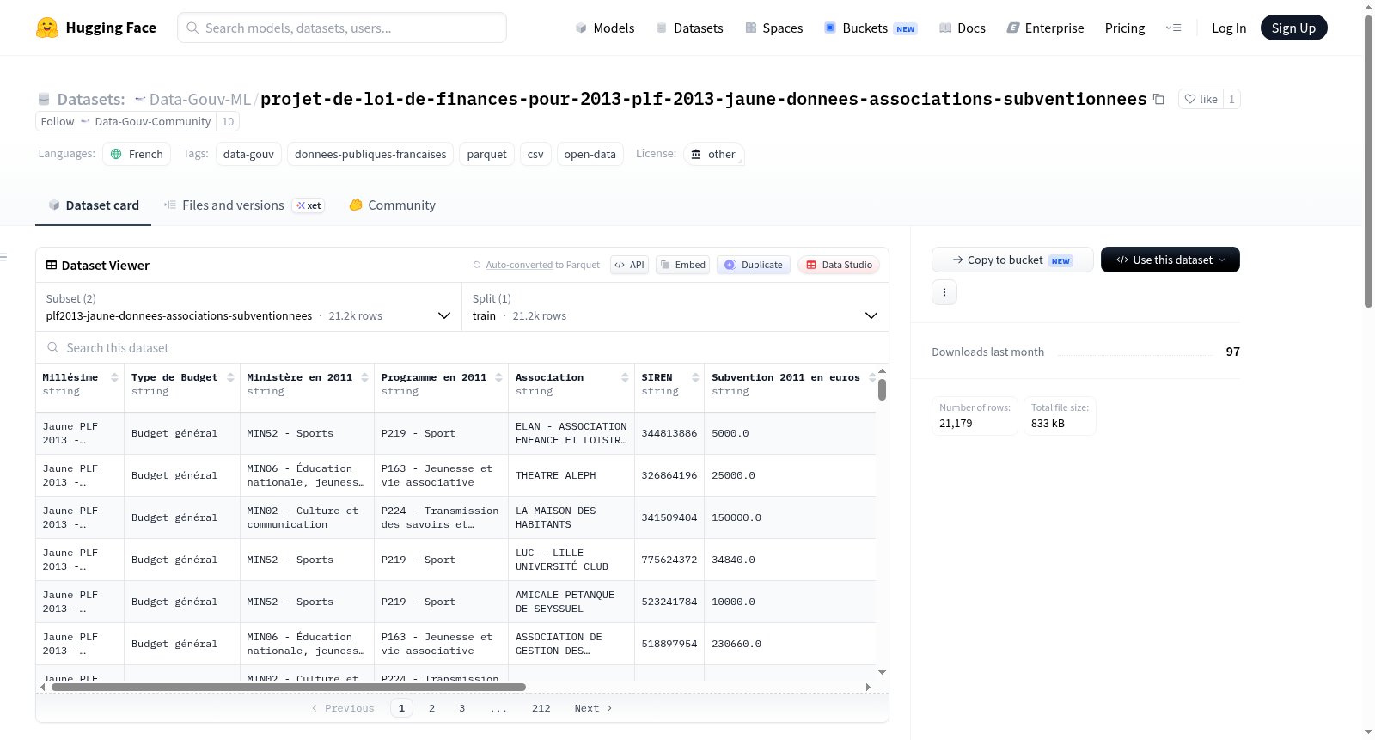Go to Spaces in top navigation

[x=773, y=28]
